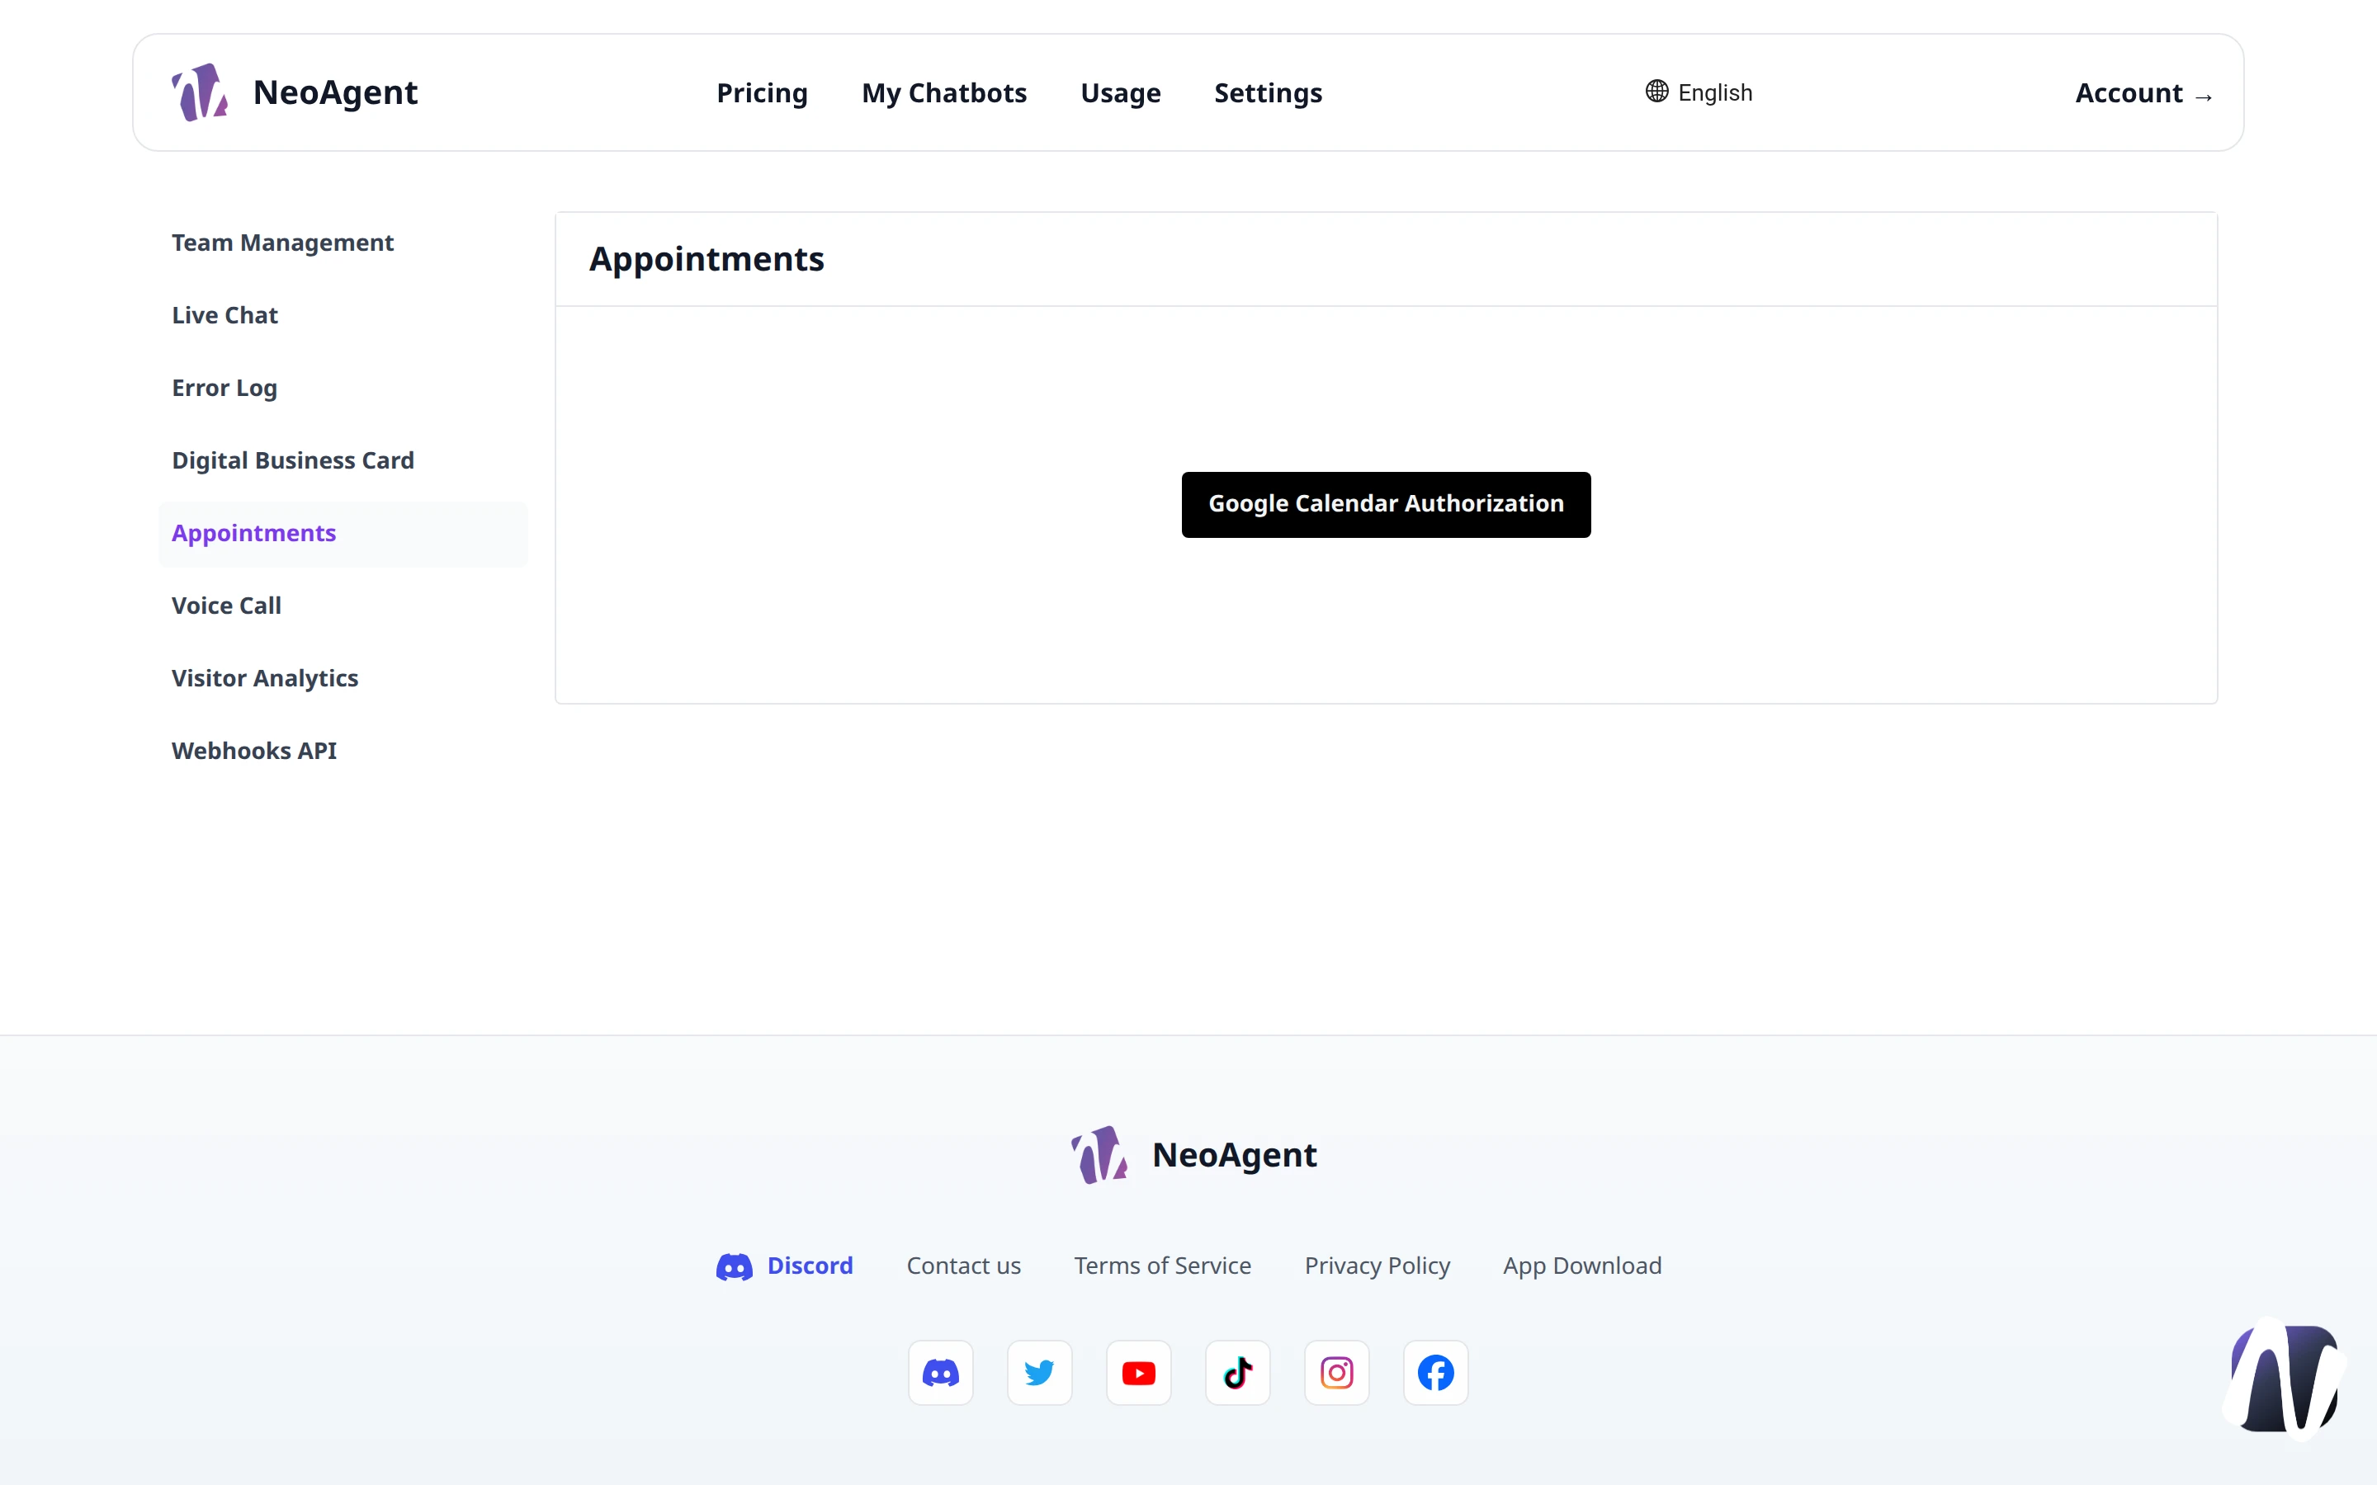This screenshot has height=1485, width=2377.
Task: Open the Contact us link
Action: pyautogui.click(x=963, y=1265)
